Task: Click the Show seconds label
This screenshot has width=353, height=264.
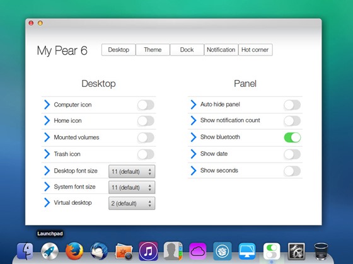Action: (x=219, y=170)
